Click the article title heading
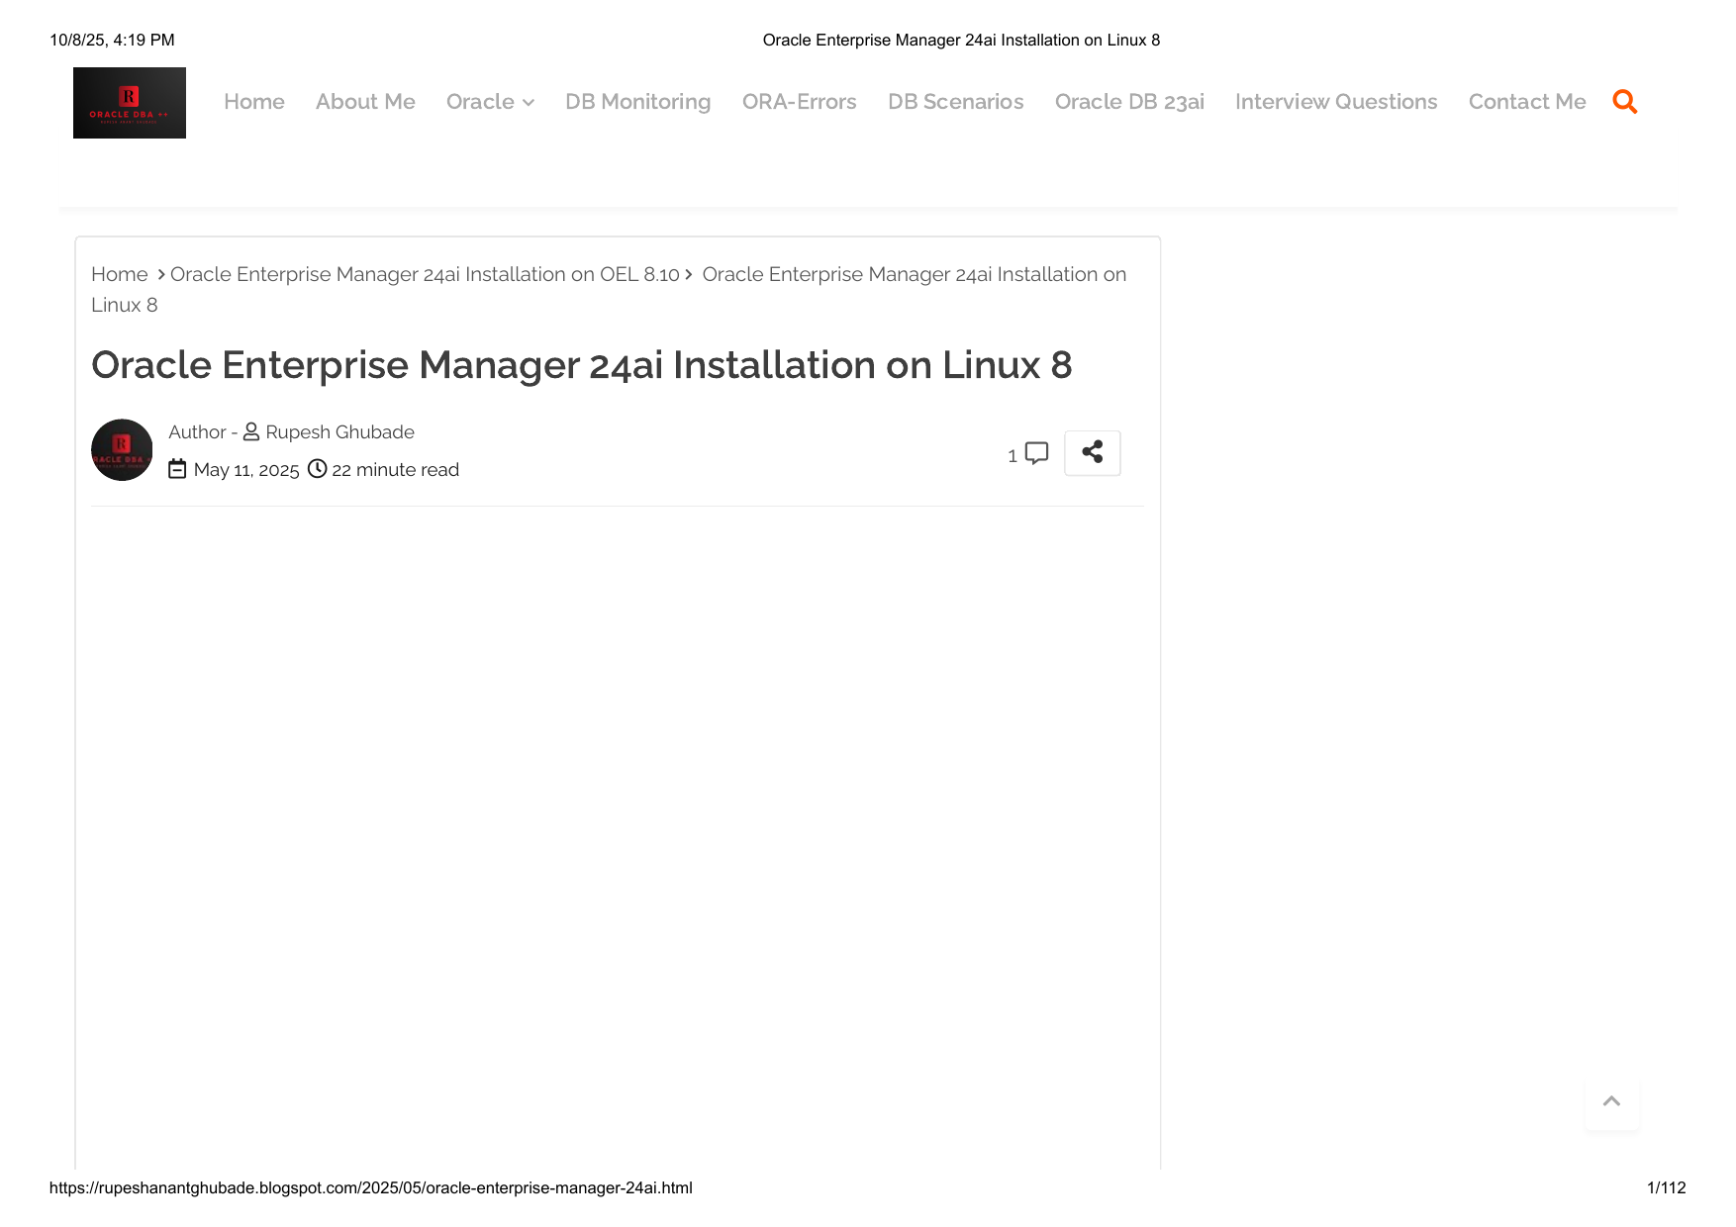Image resolution: width=1736 pixels, height=1227 pixels. (x=582, y=365)
